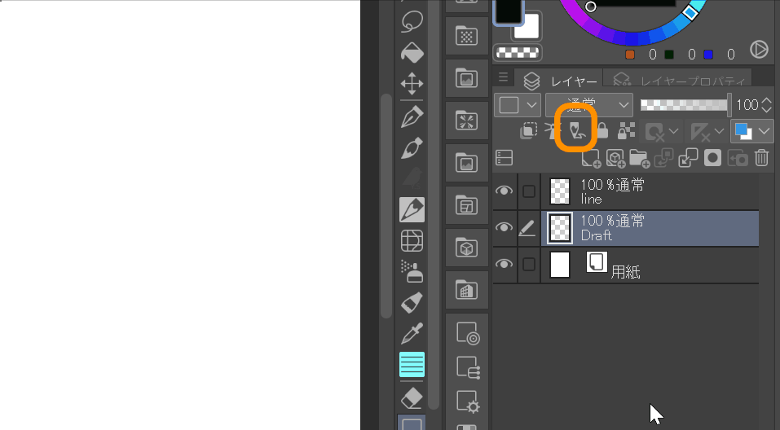Open the Layer panel hamburger menu

(x=503, y=77)
